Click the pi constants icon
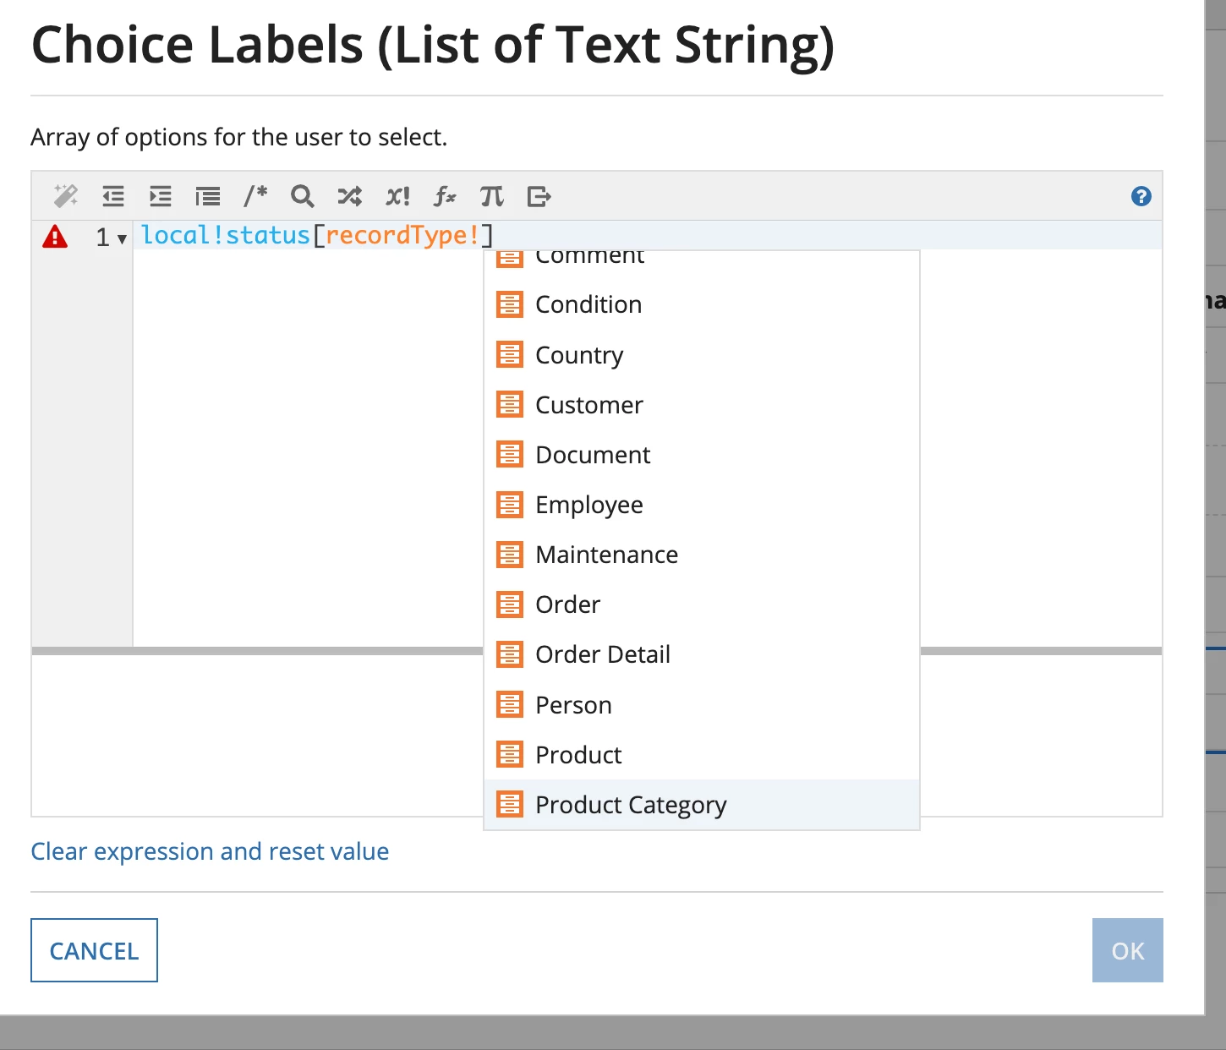 [x=492, y=196]
